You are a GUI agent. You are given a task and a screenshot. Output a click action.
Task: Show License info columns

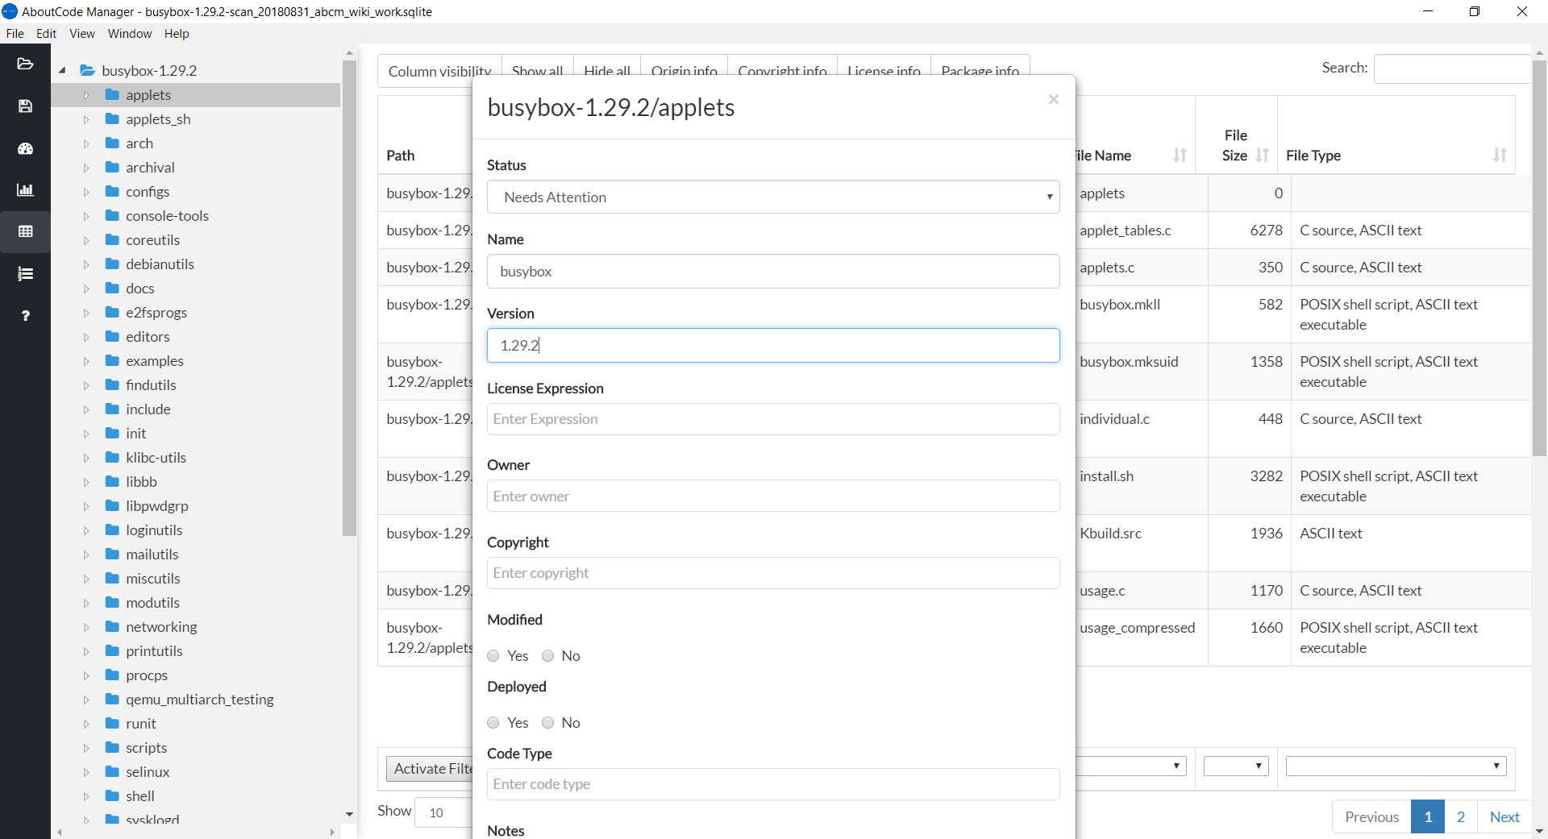point(884,66)
